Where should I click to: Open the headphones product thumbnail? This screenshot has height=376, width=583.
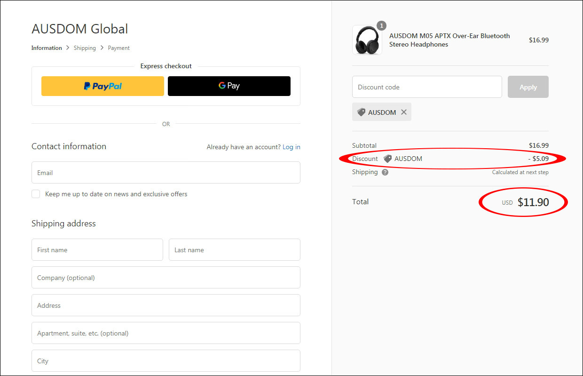tap(367, 40)
